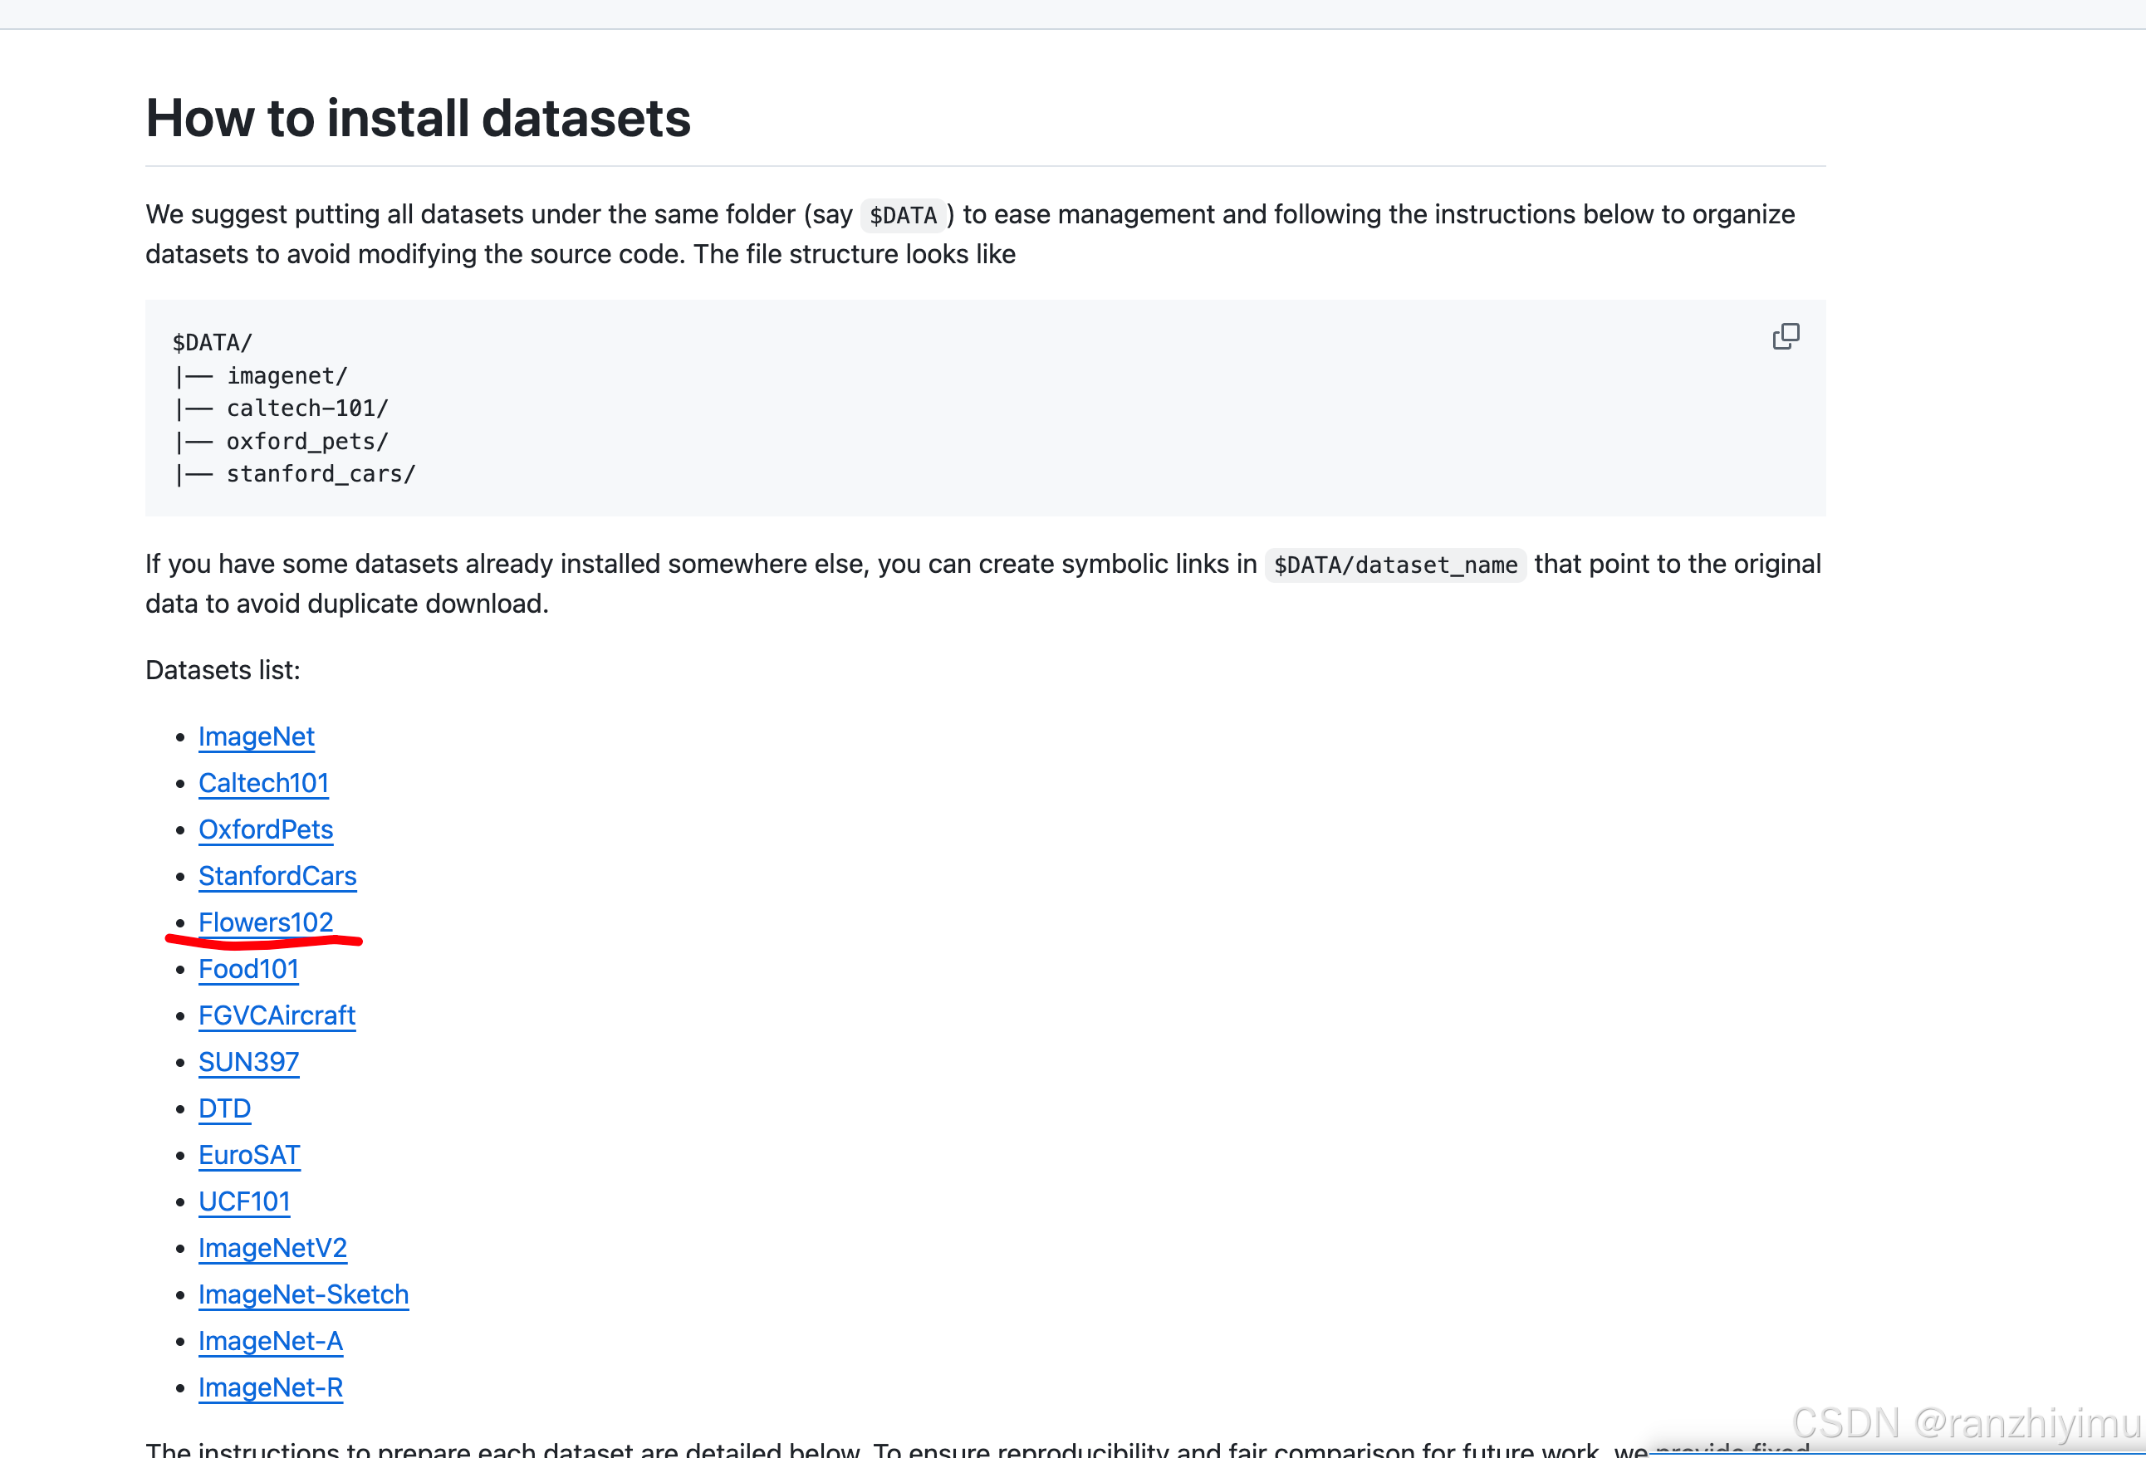Open the FGVCAircraft link
Image resolution: width=2146 pixels, height=1458 pixels.
pyautogui.click(x=276, y=1015)
